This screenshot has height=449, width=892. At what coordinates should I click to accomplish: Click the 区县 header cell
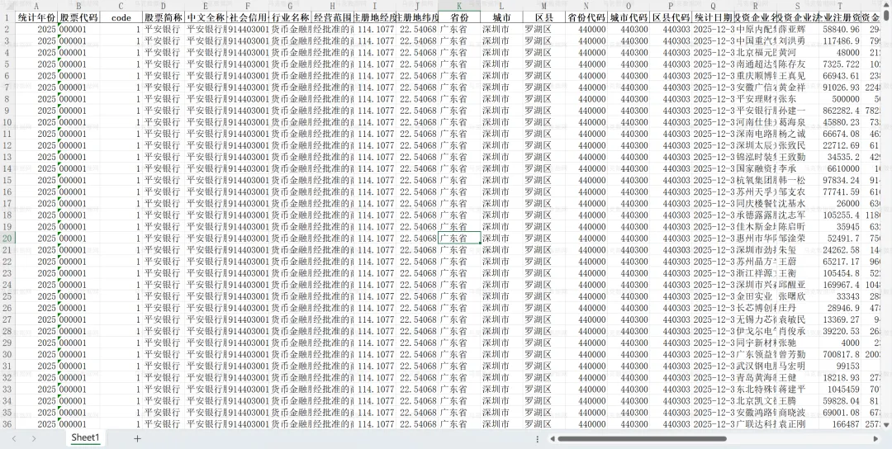[544, 17]
